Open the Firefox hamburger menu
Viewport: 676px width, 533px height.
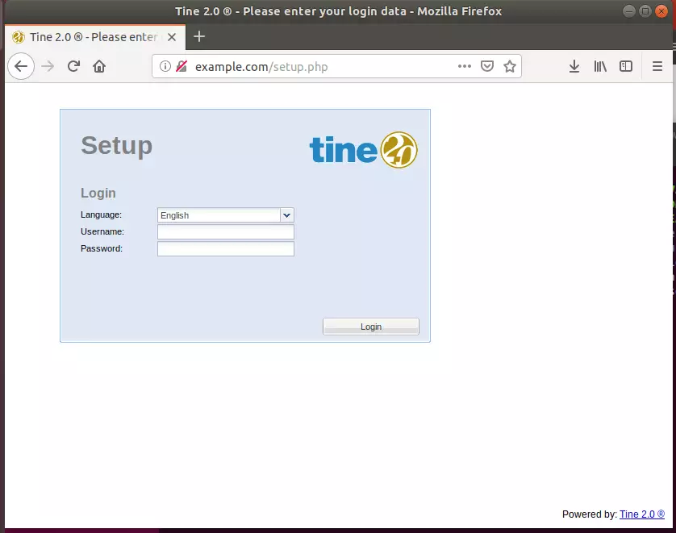657,66
